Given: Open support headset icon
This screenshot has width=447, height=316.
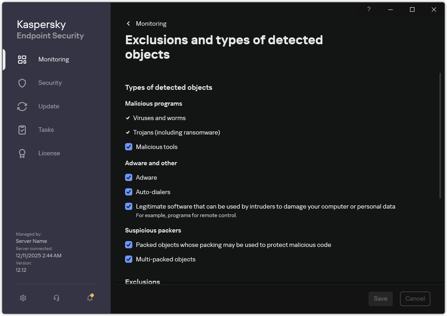Looking at the screenshot, I should click(56, 298).
